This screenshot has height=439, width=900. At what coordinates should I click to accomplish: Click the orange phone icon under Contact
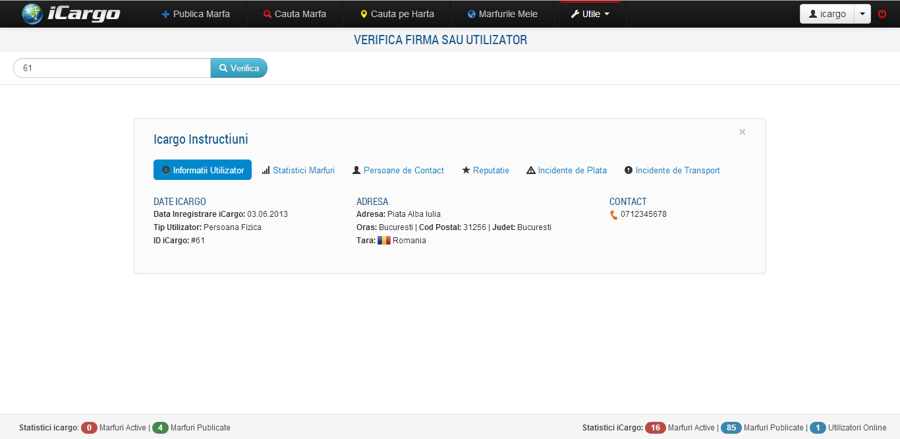pos(613,215)
